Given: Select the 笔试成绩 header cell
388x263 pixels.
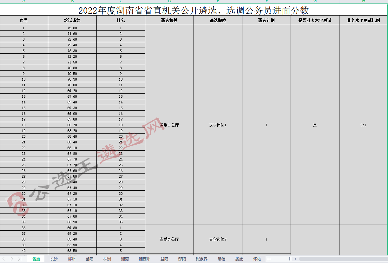Looking at the screenshot, I should [72, 20].
